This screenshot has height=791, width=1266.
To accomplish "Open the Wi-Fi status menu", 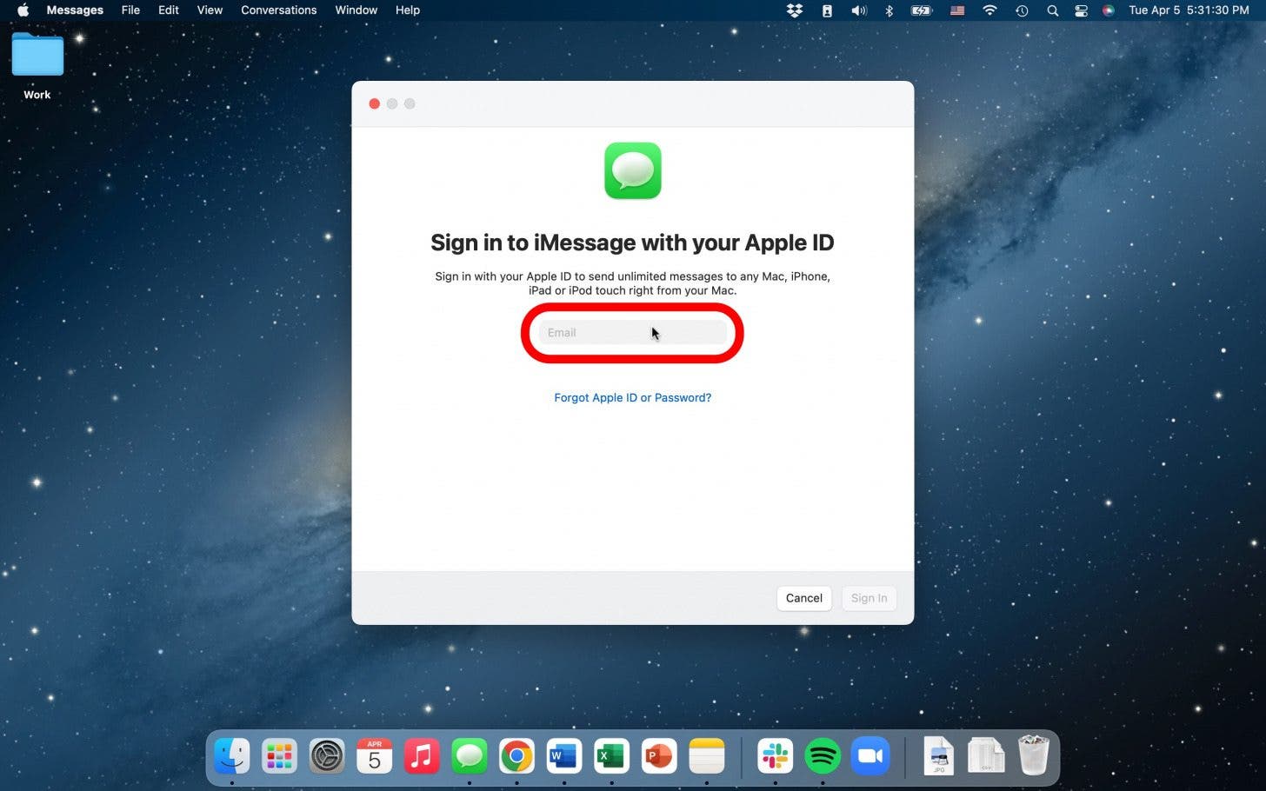I will pos(989,10).
